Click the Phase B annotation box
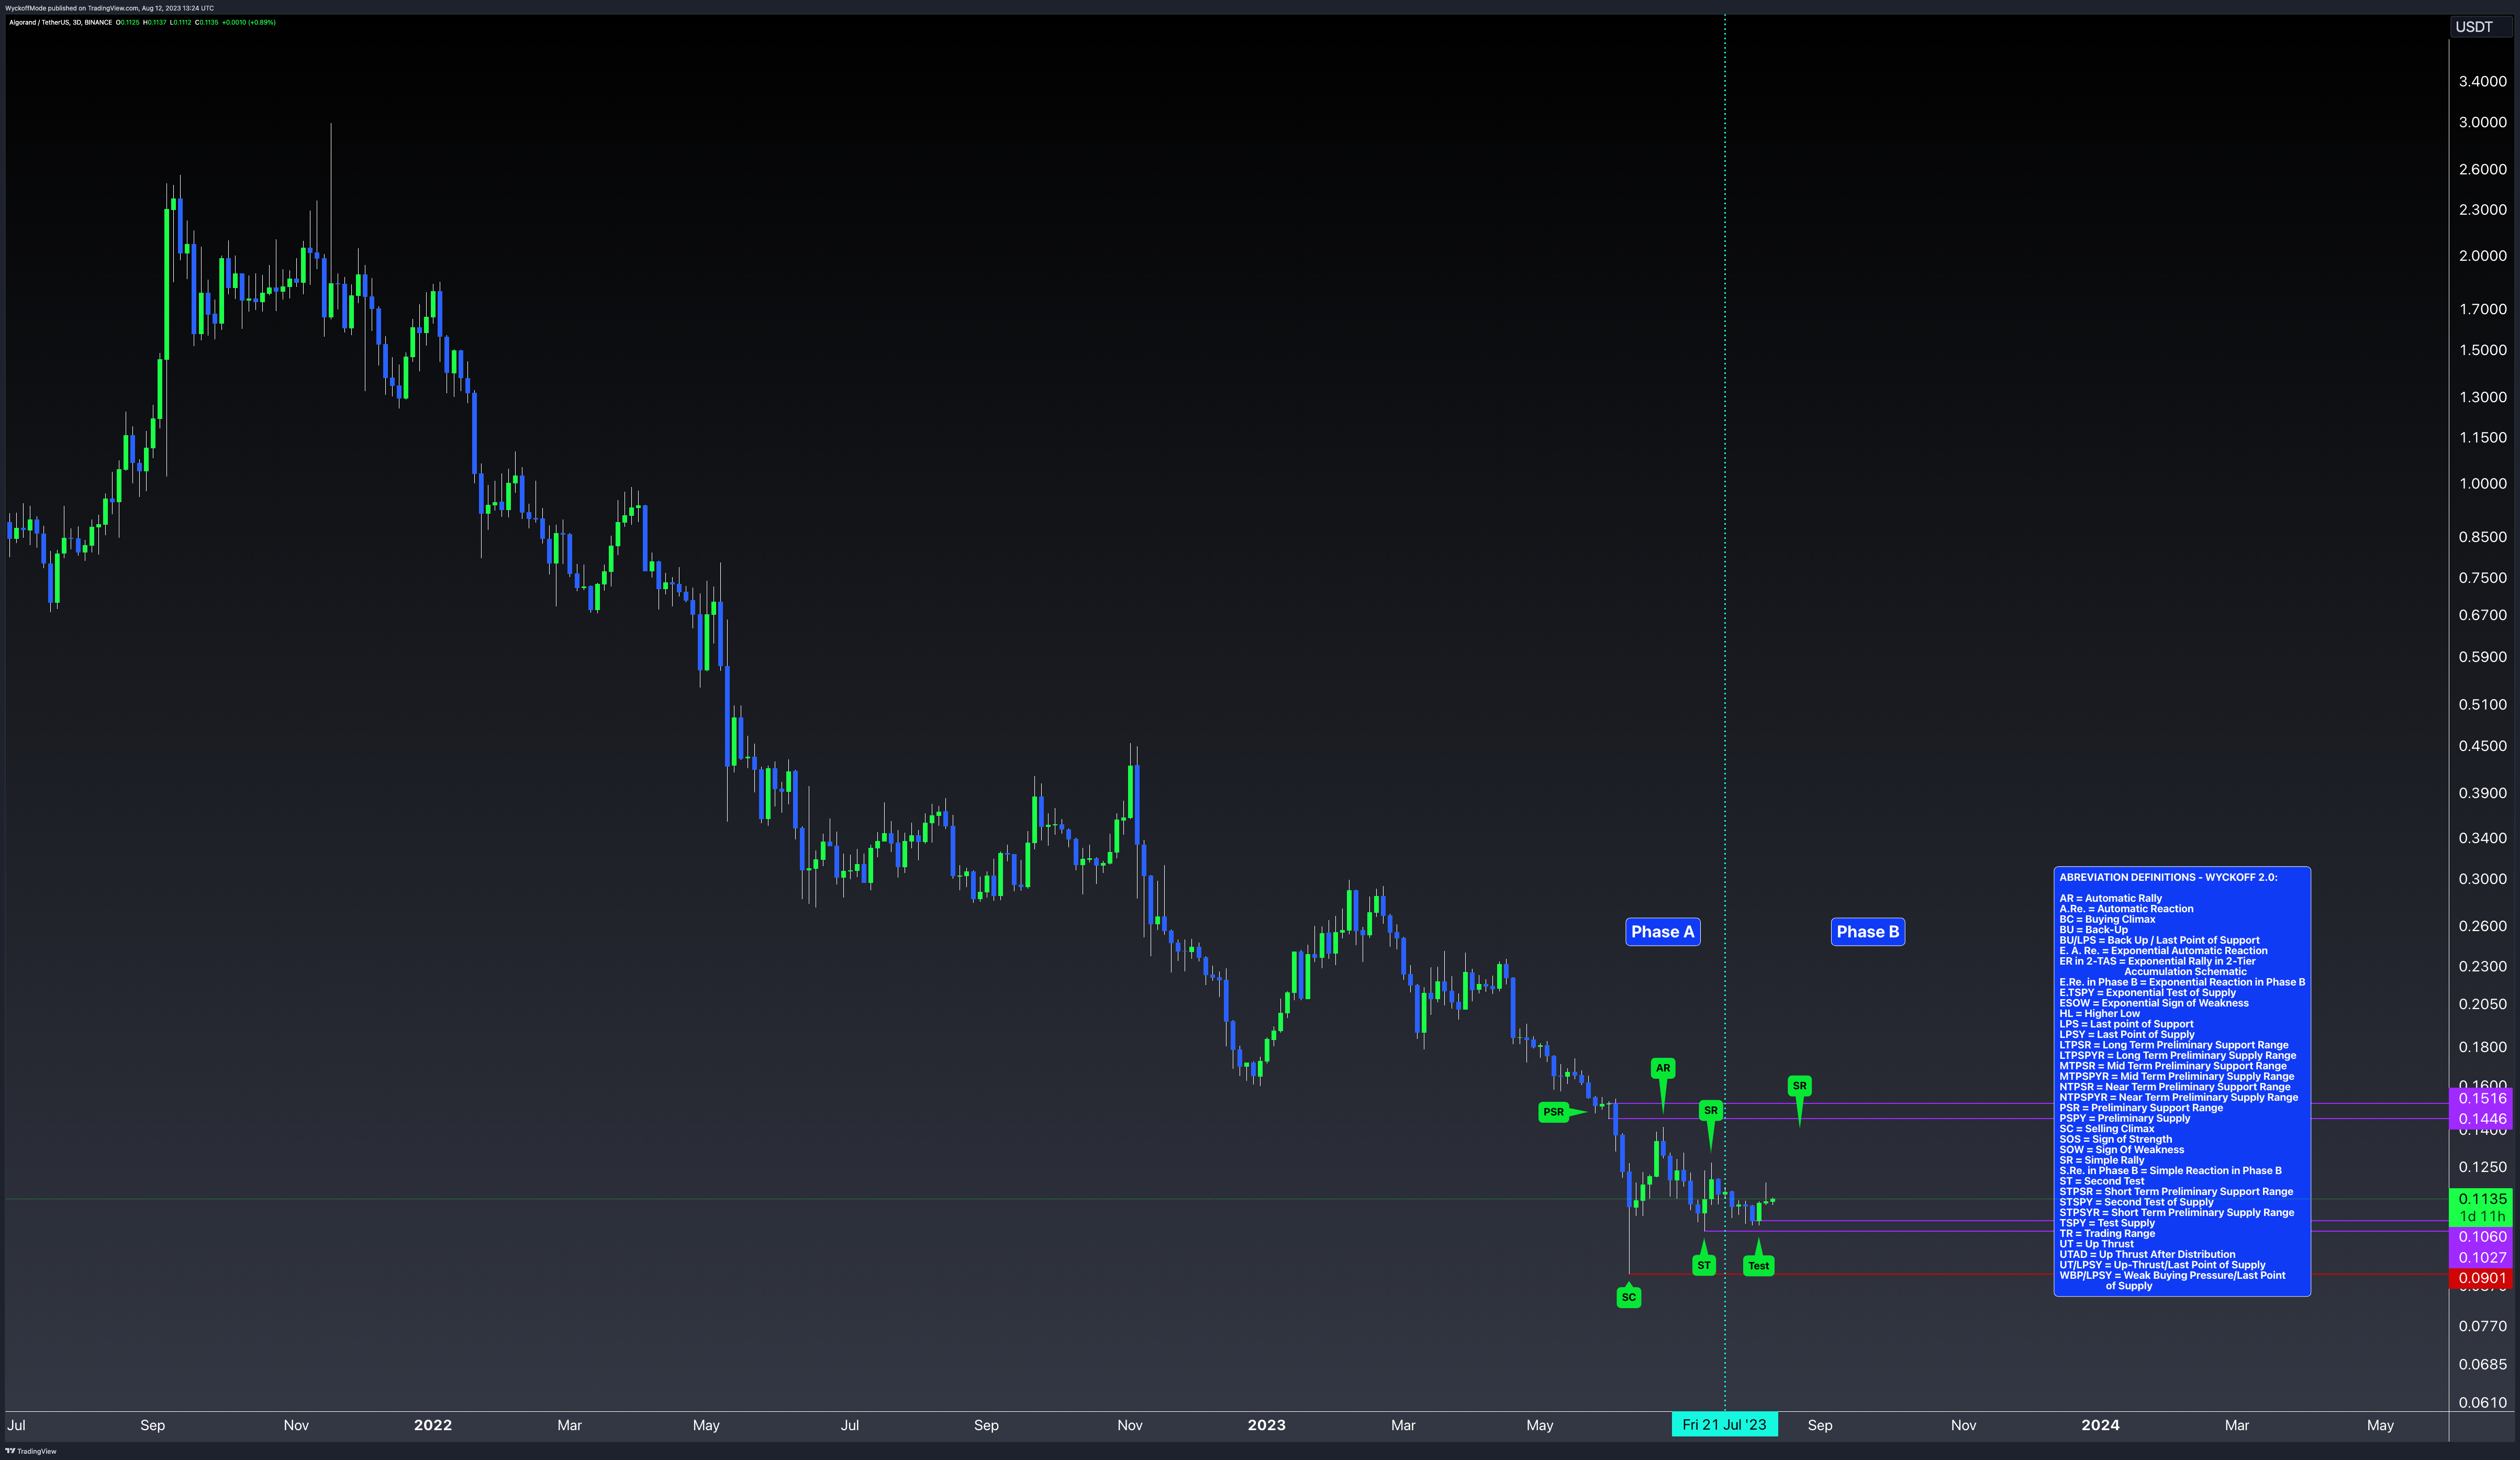The height and width of the screenshot is (1460, 2520). 1868,932
